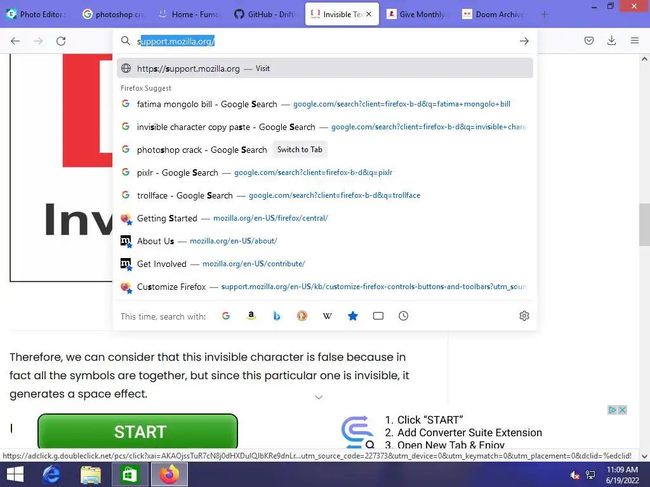
Task: Visit https://support.mozilla.org suggestion
Action: pos(325,68)
